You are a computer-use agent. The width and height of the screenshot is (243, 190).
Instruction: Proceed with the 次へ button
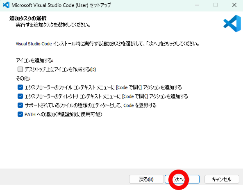pos(182,179)
